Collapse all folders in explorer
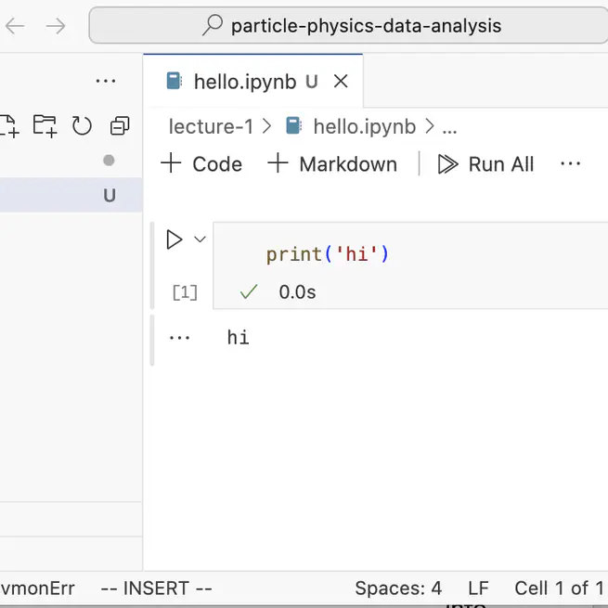 click(120, 126)
